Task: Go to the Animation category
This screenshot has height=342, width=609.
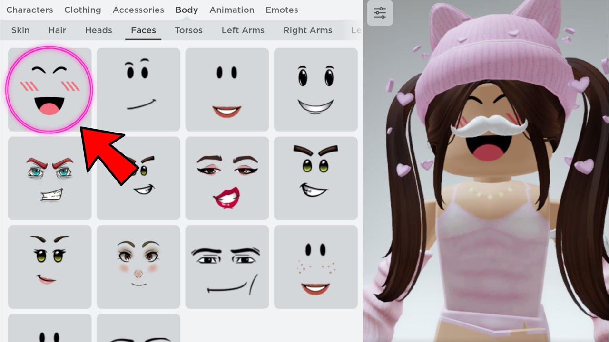Action: point(232,10)
